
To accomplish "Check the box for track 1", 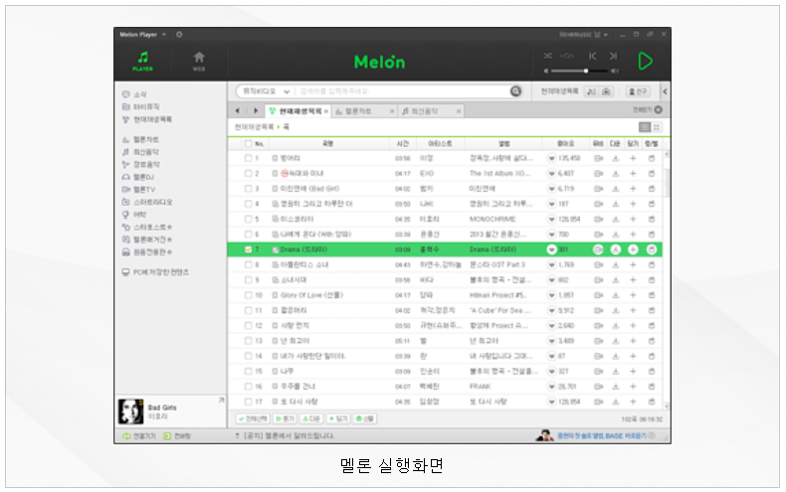I will point(248,158).
